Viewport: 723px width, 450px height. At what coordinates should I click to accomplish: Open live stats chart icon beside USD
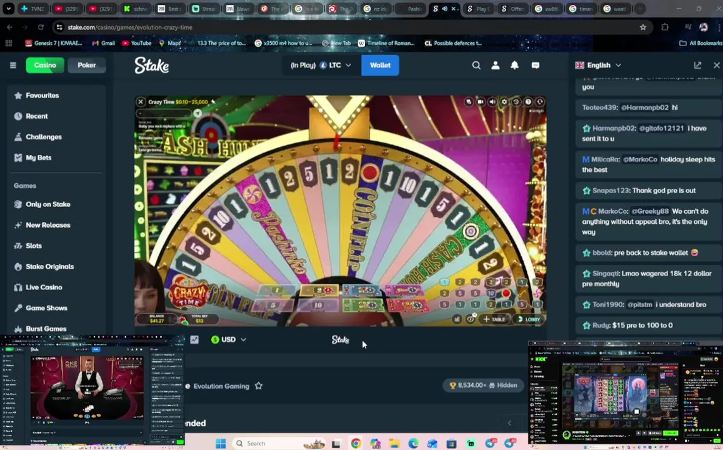[194, 340]
